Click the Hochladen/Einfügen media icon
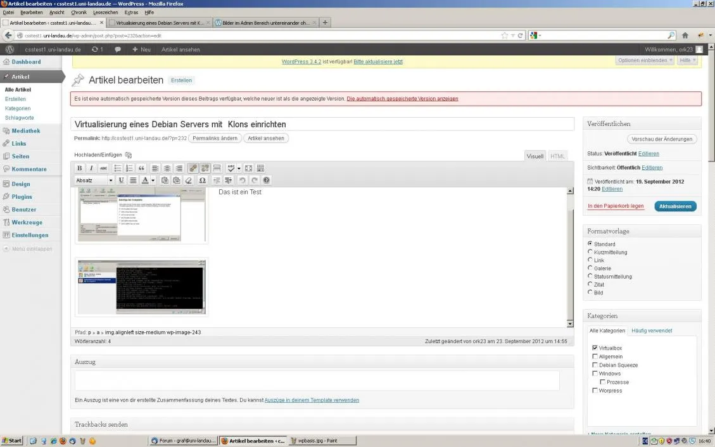 click(x=128, y=155)
